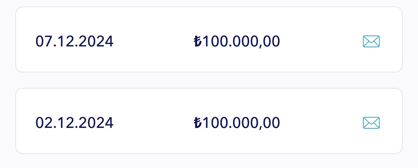Send the 02.12.2024 transaction by mail

(x=371, y=123)
